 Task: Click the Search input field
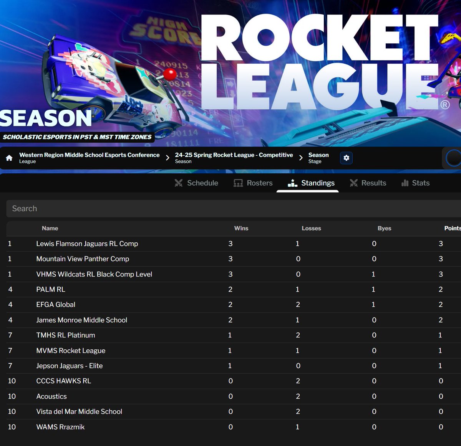coord(234,209)
